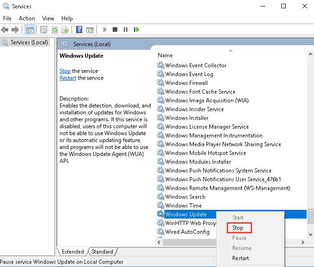Screen dimensions: 314x267
Task: Switch to the Standard tab
Action: [102, 252]
